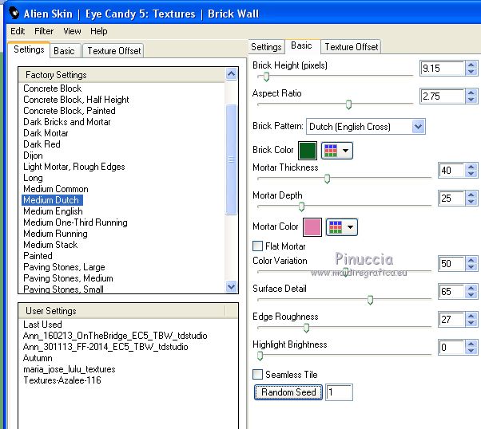
Task: Decrease Brick Height with down arrow
Action: 471,72
